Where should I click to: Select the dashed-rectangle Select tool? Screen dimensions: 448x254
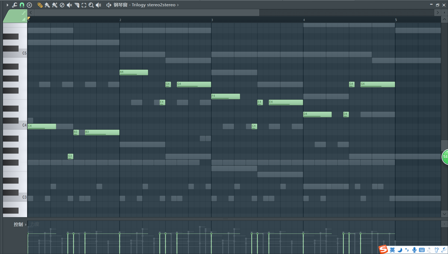pos(84,5)
